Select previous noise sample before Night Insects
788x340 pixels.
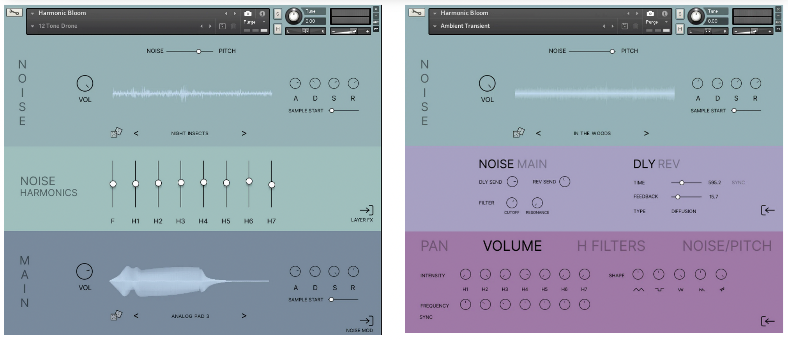click(136, 133)
